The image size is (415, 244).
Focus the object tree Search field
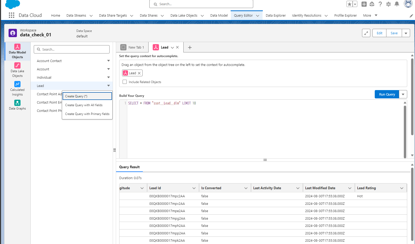click(x=72, y=49)
